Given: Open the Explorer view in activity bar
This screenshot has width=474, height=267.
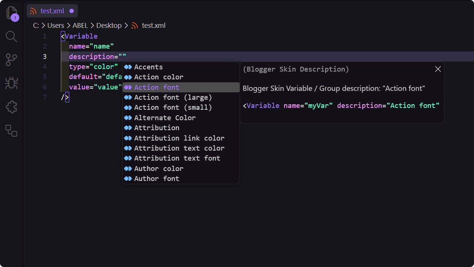Looking at the screenshot, I should coord(12,14).
